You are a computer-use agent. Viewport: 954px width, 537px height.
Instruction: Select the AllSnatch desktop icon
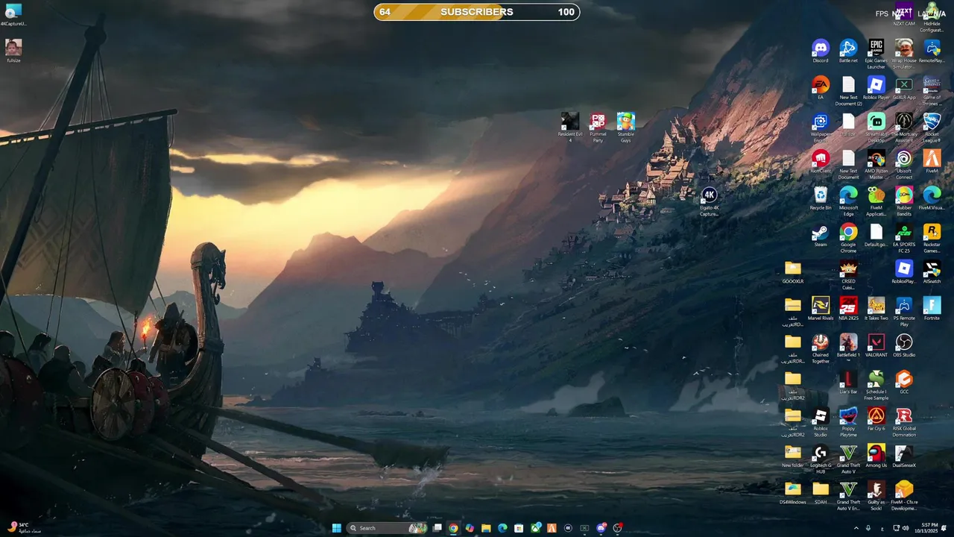pos(932,272)
